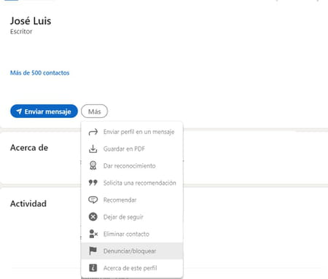The width and height of the screenshot is (328, 279).
Task: Click the info icon beside Acerca de este perfil
Action: click(93, 268)
